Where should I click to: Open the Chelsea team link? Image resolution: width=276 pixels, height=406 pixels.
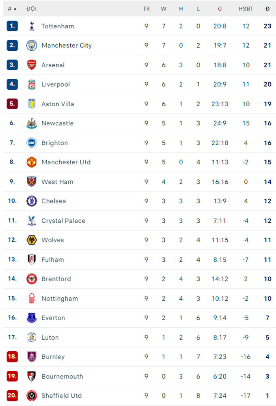click(54, 201)
